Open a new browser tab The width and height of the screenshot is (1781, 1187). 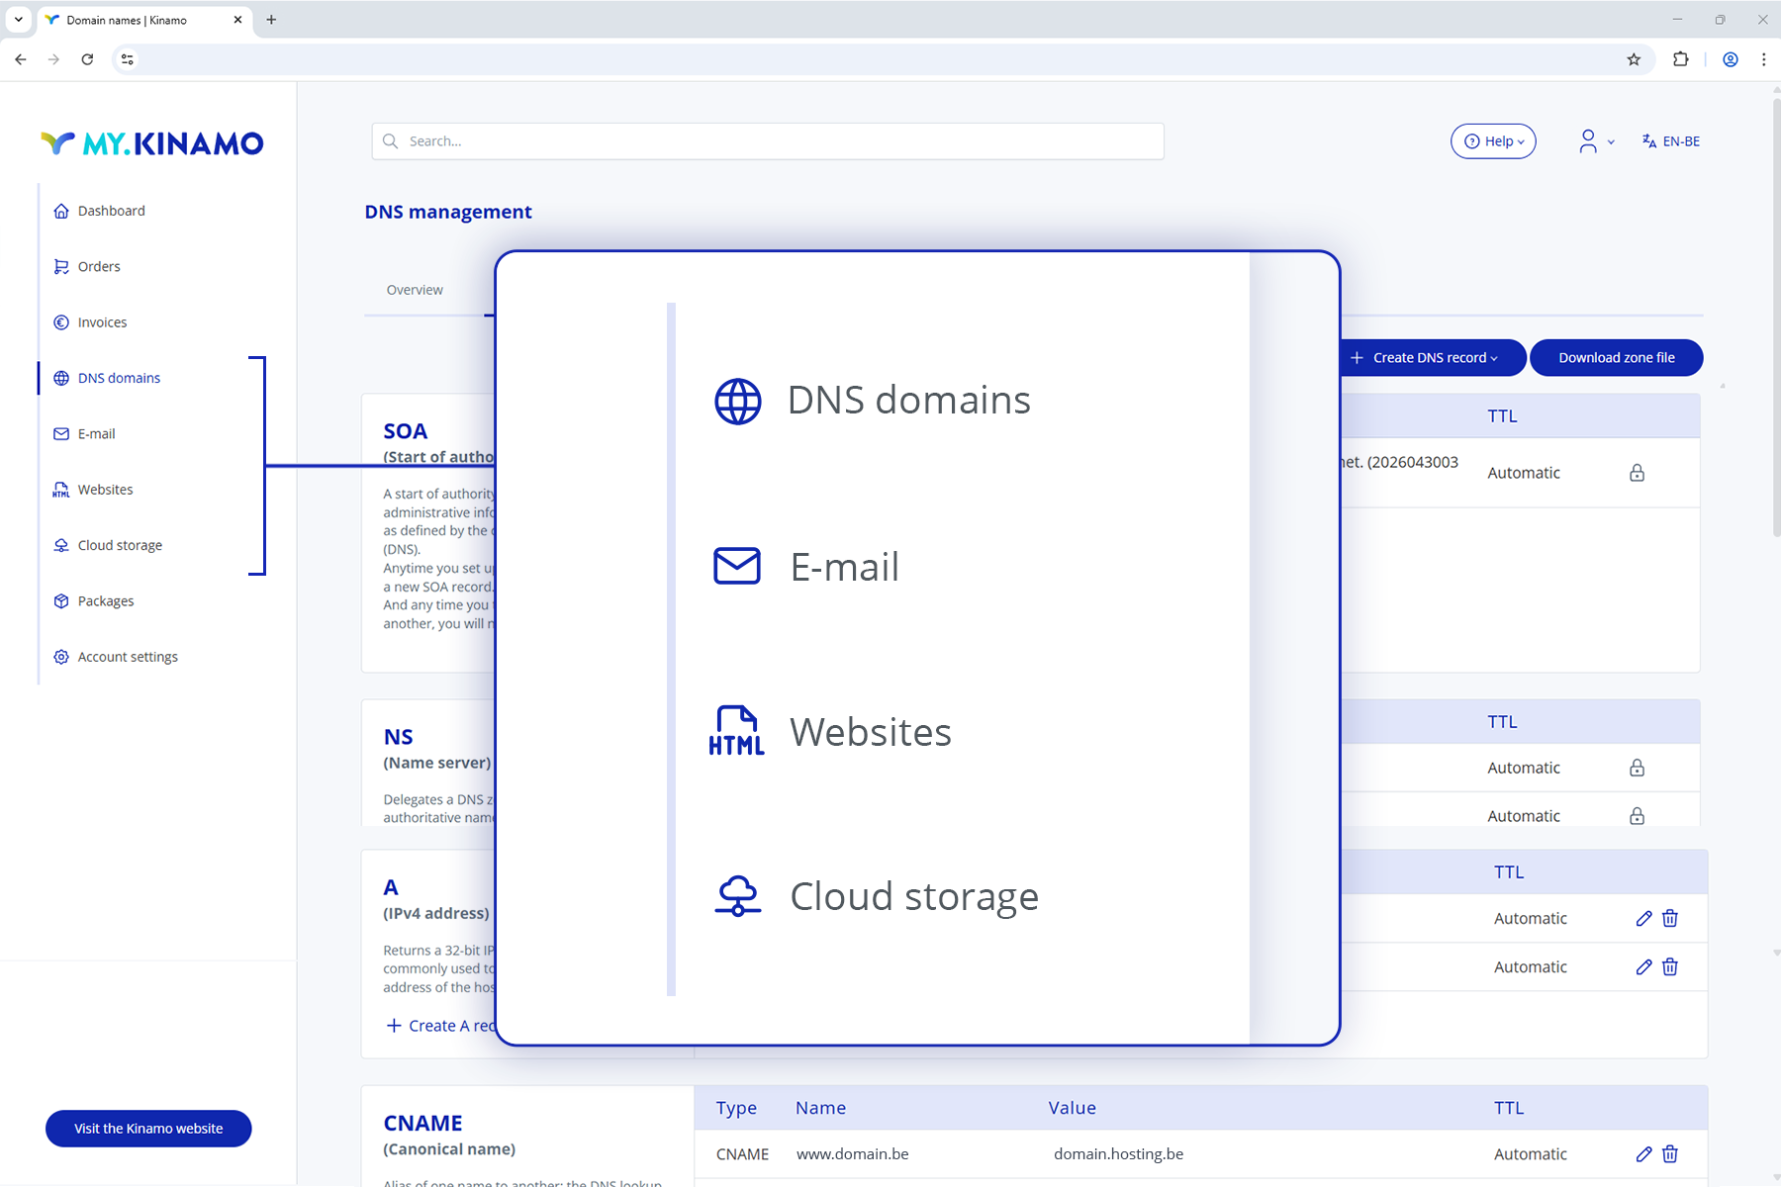tap(271, 20)
